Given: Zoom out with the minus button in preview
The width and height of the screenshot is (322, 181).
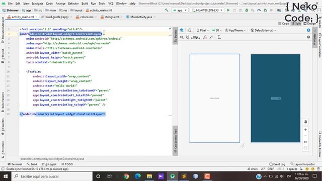Looking at the screenshot, I should 305,136.
